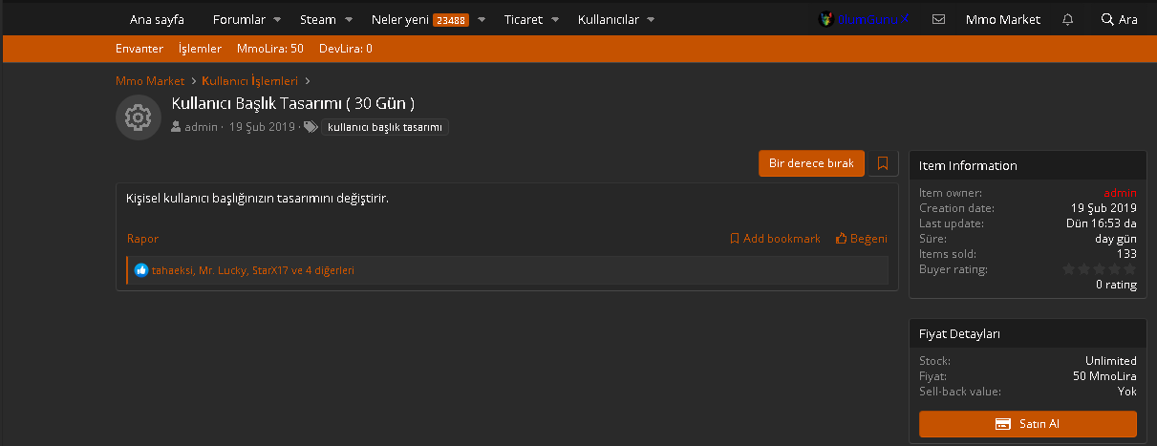This screenshot has width=1157, height=446.
Task: Click the red admin item owner link
Action: [x=1120, y=193]
